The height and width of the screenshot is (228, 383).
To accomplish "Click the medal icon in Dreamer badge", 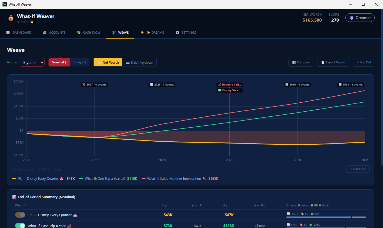I will point(352,18).
